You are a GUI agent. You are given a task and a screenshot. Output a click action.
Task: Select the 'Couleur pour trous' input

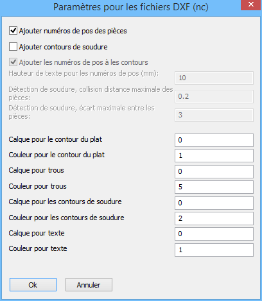tap(214, 187)
